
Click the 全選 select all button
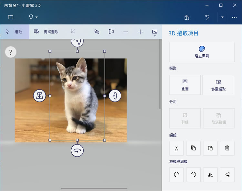click(185, 85)
